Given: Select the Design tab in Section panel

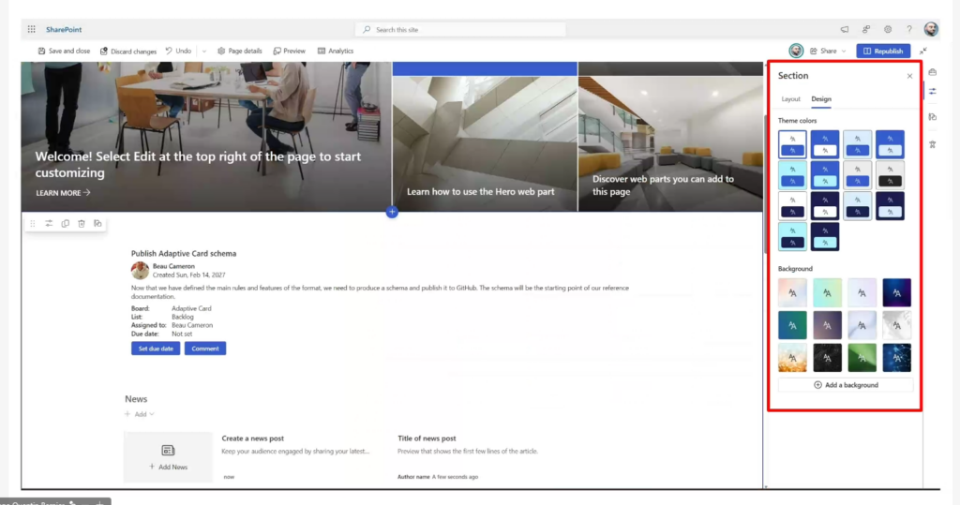Looking at the screenshot, I should [x=821, y=99].
